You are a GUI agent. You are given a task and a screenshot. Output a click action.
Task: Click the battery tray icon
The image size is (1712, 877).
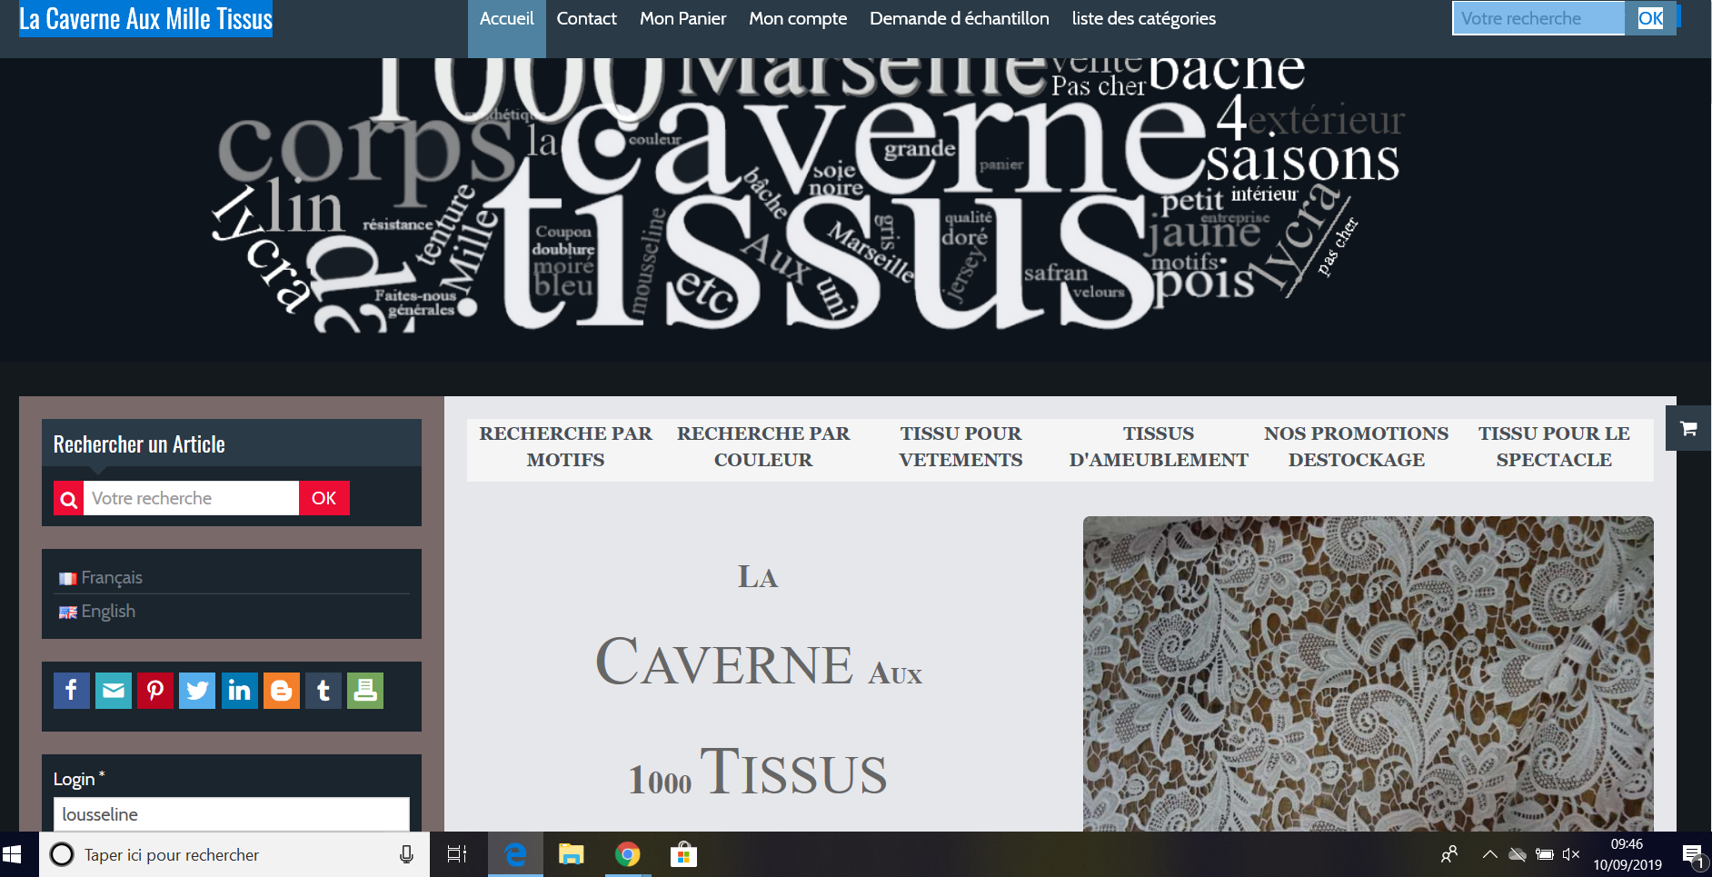click(1544, 854)
